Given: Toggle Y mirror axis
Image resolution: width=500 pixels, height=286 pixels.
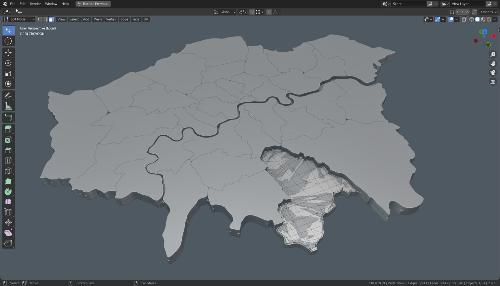Looking at the screenshot, I should point(462,12).
